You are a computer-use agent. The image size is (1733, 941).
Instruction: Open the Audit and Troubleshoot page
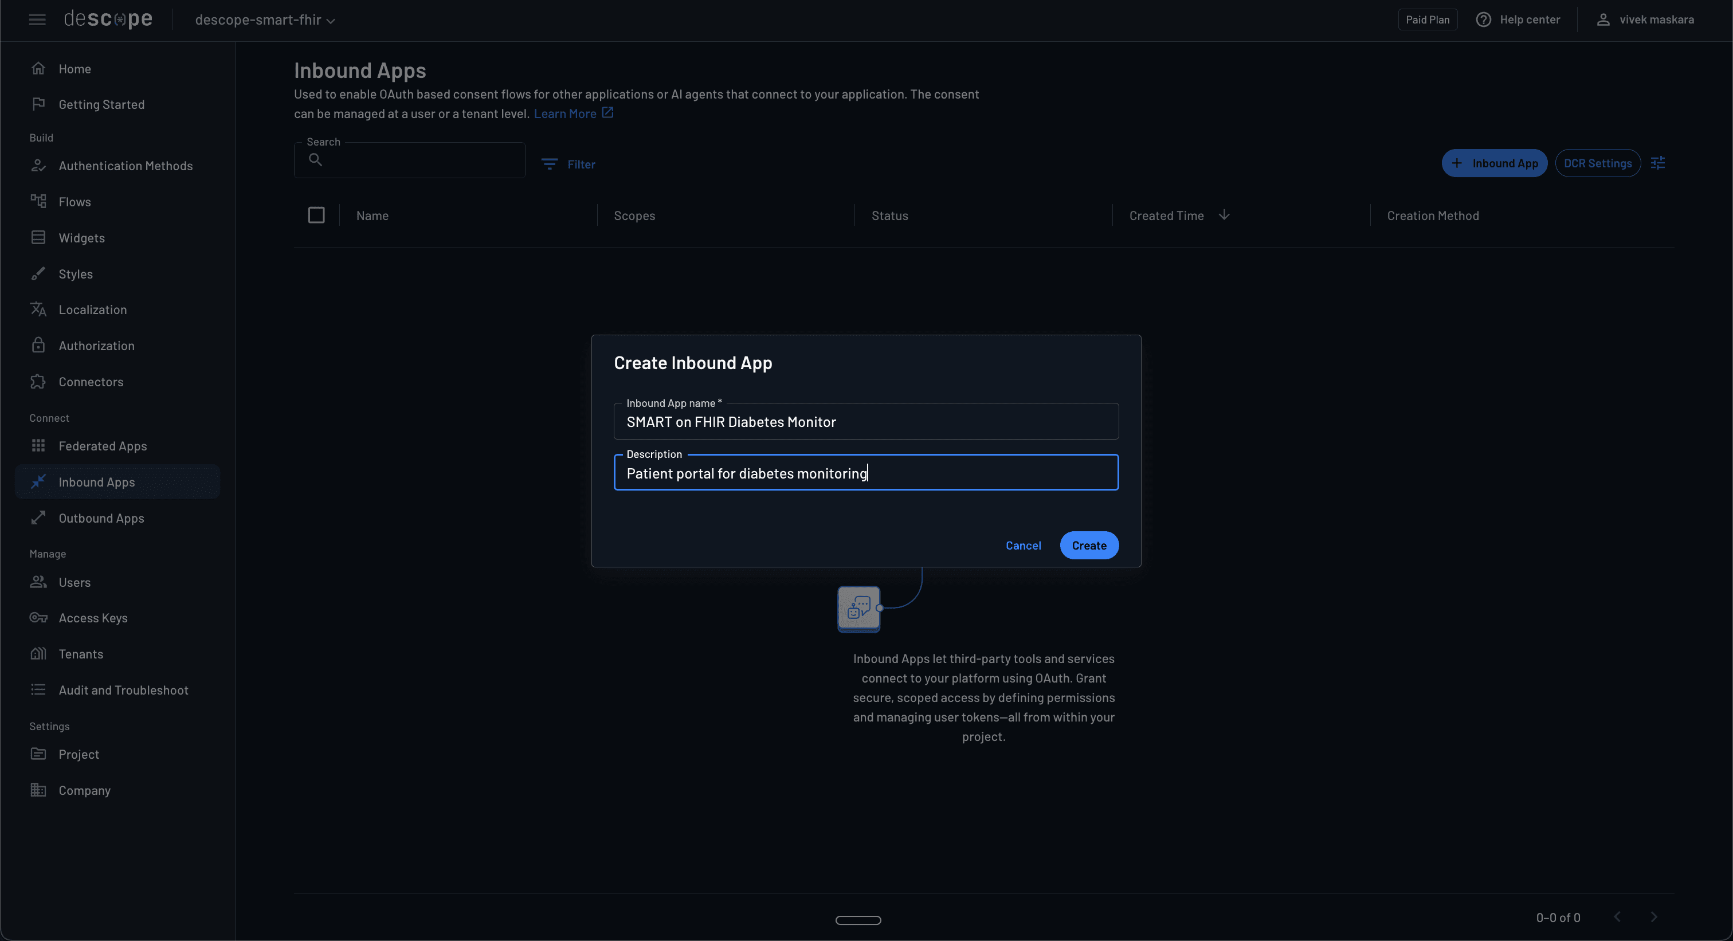pos(123,689)
